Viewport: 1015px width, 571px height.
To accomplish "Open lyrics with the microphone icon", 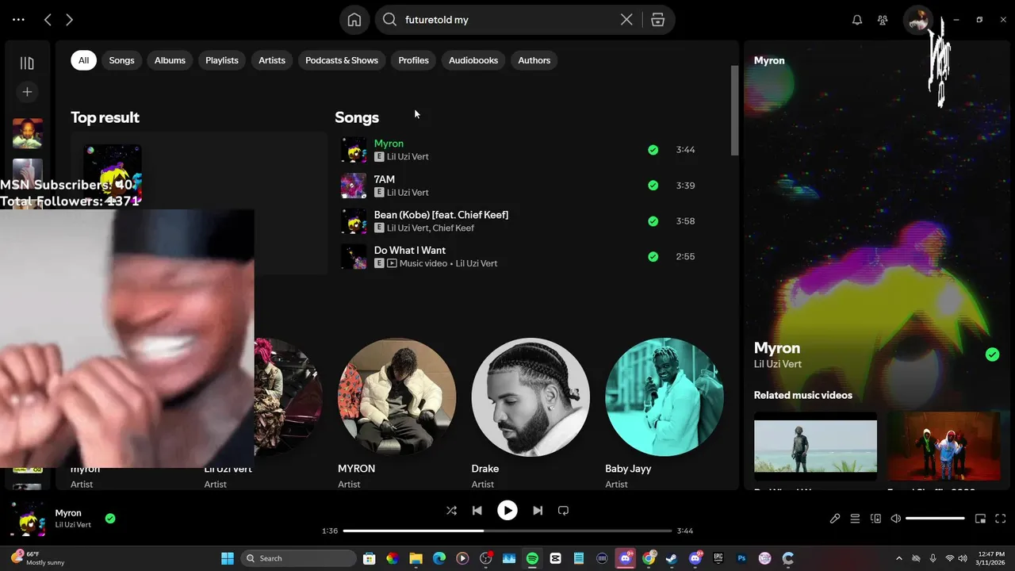I will (x=835, y=519).
